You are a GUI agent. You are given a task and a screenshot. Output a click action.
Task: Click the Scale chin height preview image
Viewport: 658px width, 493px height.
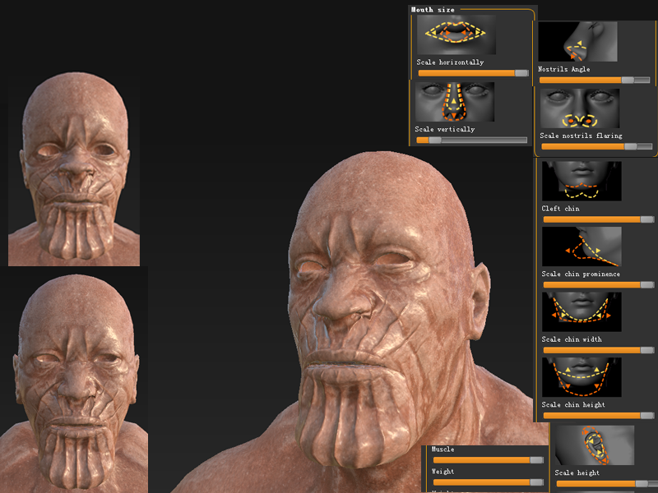[x=582, y=377]
